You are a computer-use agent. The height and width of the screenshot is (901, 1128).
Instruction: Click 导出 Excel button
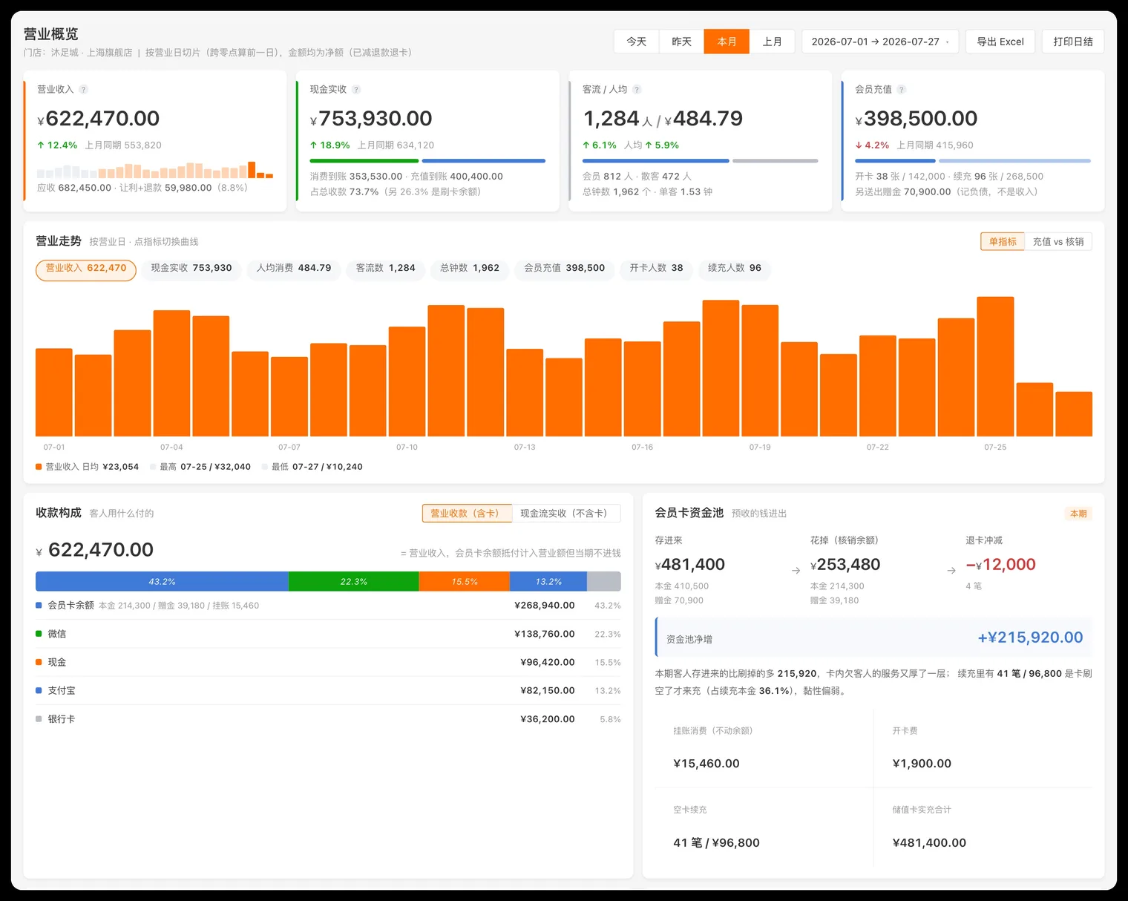(1000, 42)
